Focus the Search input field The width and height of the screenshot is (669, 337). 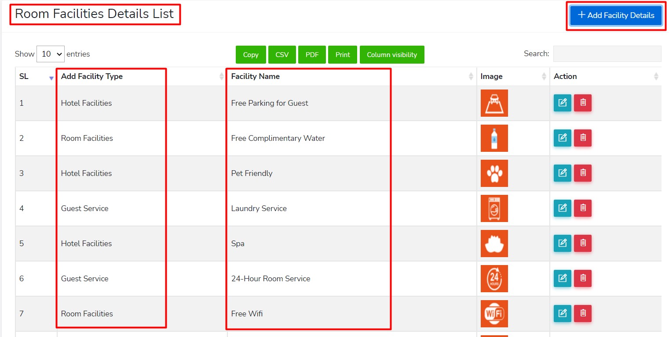(x=607, y=54)
